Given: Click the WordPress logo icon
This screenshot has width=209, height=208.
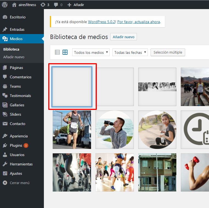Looking at the screenshot, I should [5, 5].
